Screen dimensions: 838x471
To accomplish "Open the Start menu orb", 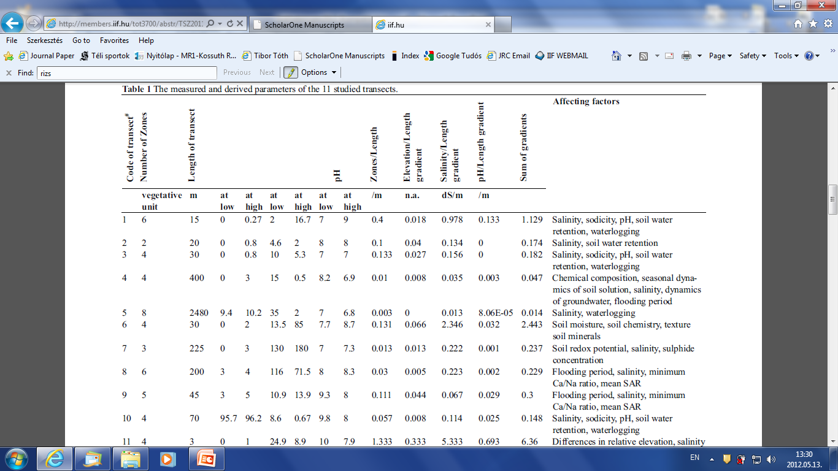I will tap(15, 458).
